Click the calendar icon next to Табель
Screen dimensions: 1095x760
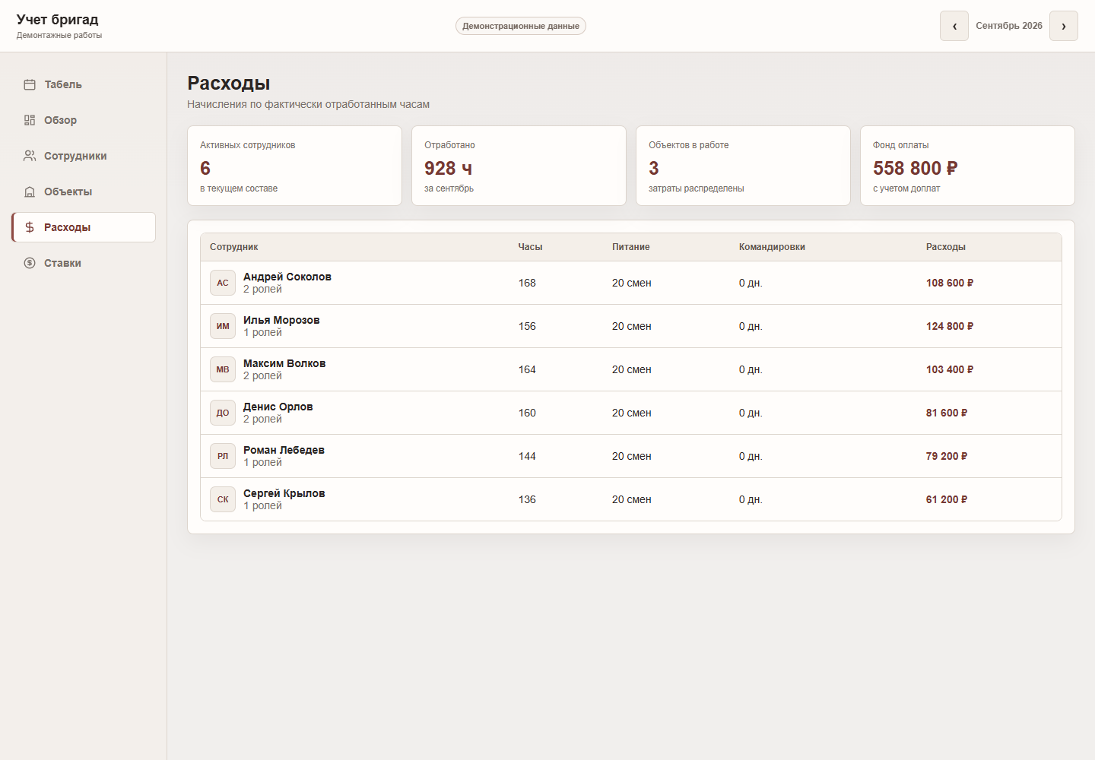coord(30,84)
